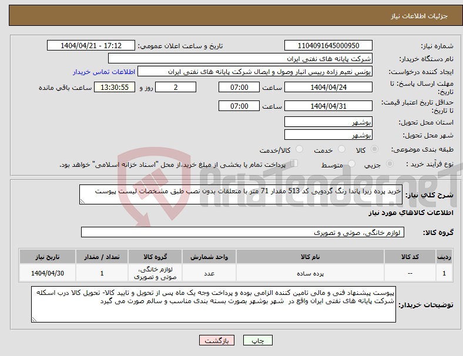Click the پرده ساده item name cell
This screenshot has height=356, width=463.
[310, 273]
